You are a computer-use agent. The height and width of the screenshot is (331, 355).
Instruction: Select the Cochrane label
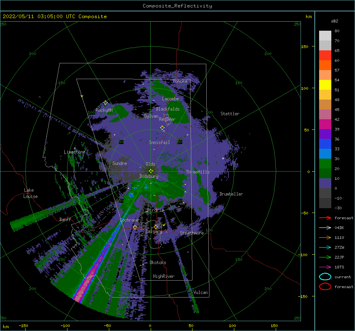129,220
